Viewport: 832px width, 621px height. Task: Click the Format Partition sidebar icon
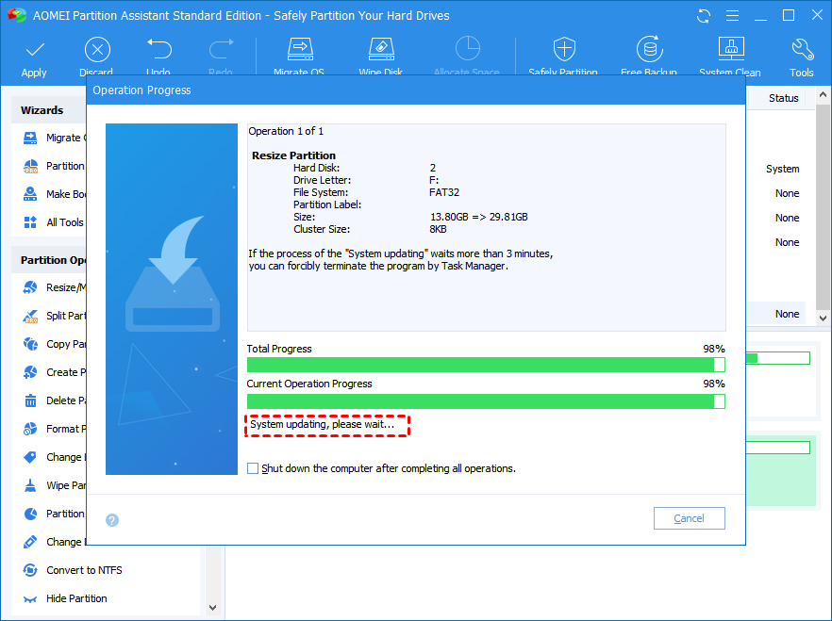click(30, 429)
